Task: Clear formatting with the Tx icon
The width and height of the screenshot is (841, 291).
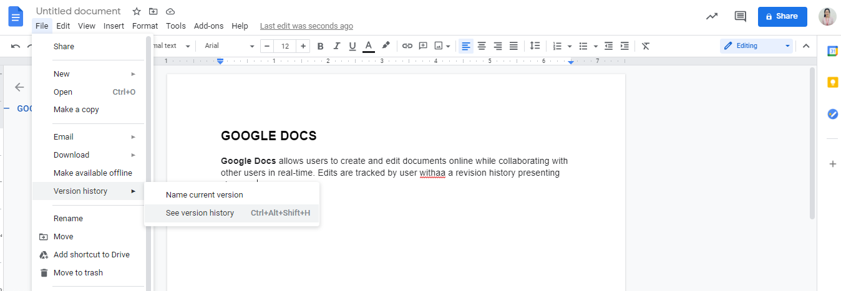Action: (646, 46)
